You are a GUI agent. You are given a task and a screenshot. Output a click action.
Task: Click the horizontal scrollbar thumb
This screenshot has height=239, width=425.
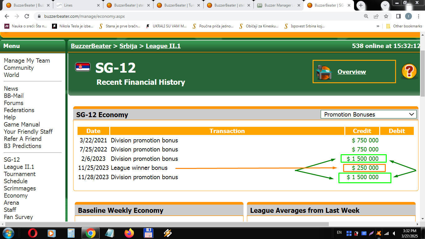point(167,224)
